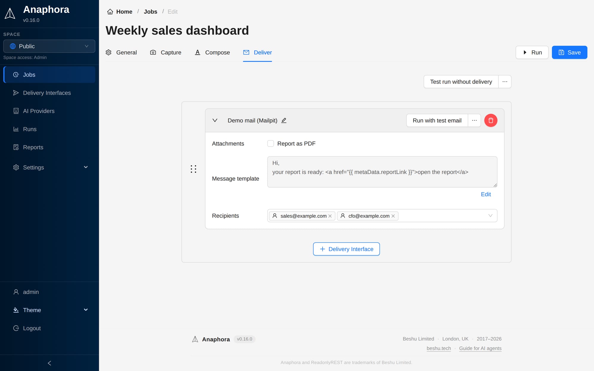
Task: Open Reports in the sidebar
Action: pyautogui.click(x=49, y=147)
